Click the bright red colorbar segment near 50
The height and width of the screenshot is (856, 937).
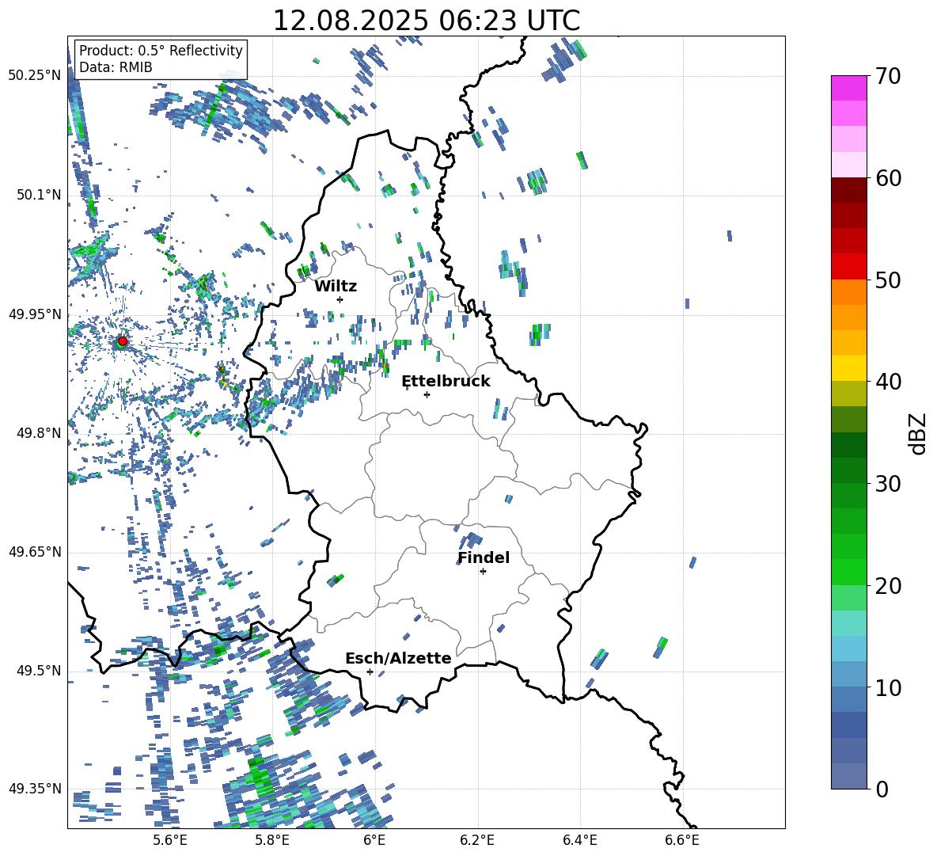point(849,267)
